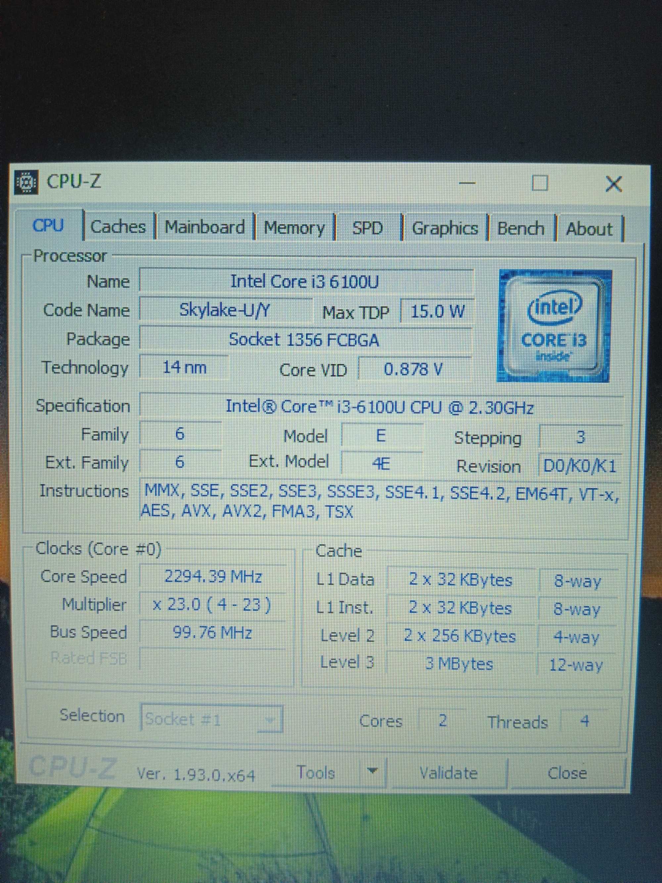Switch to the CPU tab

coord(48,226)
